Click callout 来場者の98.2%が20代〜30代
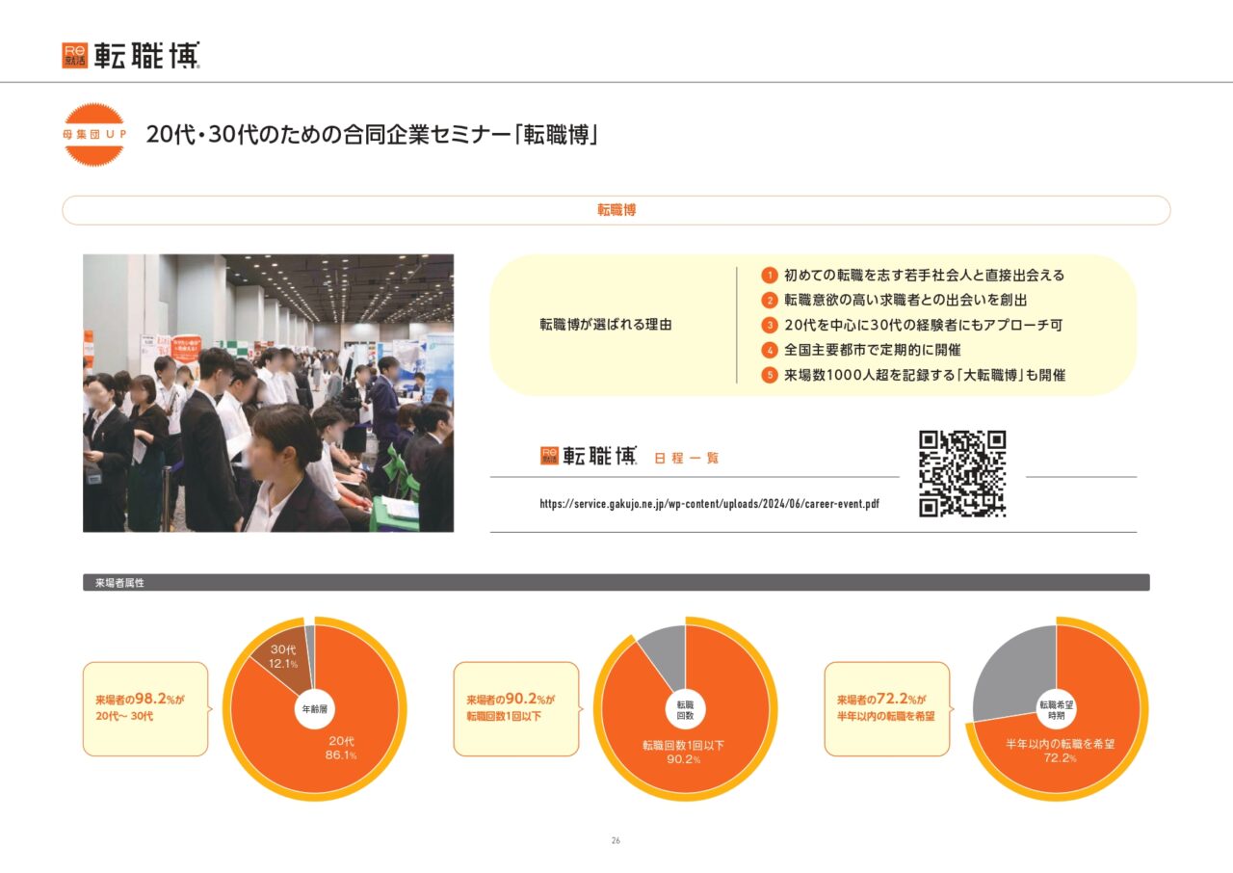This screenshot has width=1233, height=873. click(x=145, y=708)
